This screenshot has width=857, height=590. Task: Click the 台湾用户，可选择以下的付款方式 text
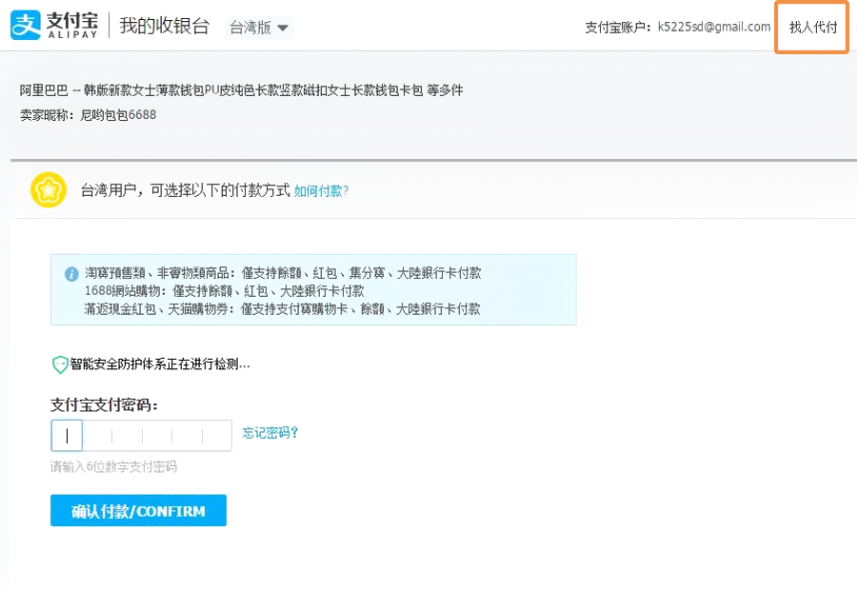(186, 190)
